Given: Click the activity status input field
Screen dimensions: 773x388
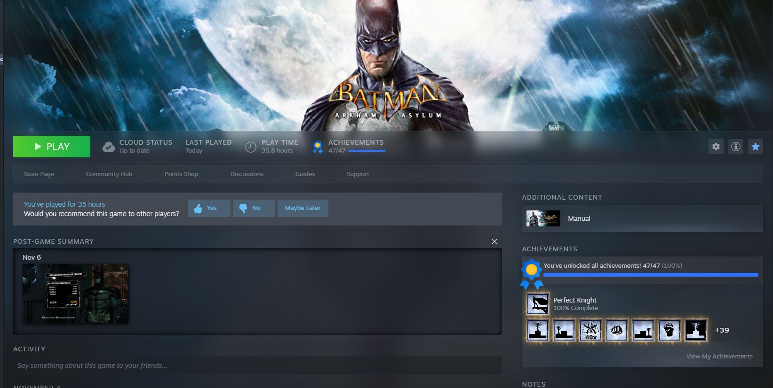Looking at the screenshot, I should 257,365.
